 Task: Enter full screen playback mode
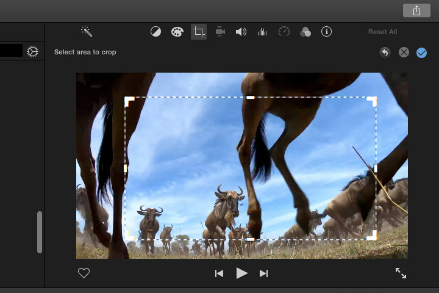401,273
